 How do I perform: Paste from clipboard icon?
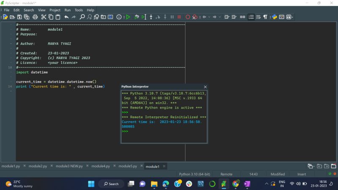point(58,17)
